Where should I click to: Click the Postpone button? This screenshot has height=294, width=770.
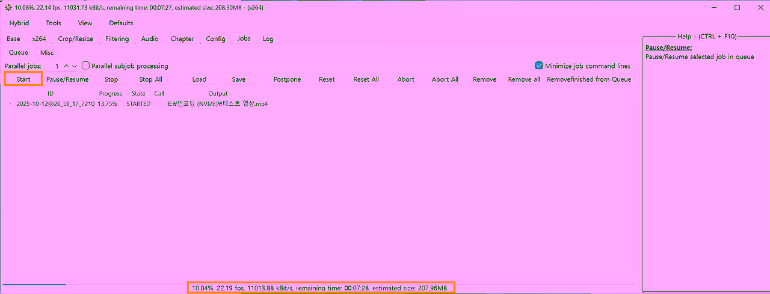coord(287,79)
